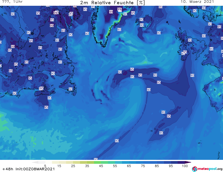This screenshot has height=172, width=223.
Task: Click the legend tick label '65'
Action: tap(129, 166)
